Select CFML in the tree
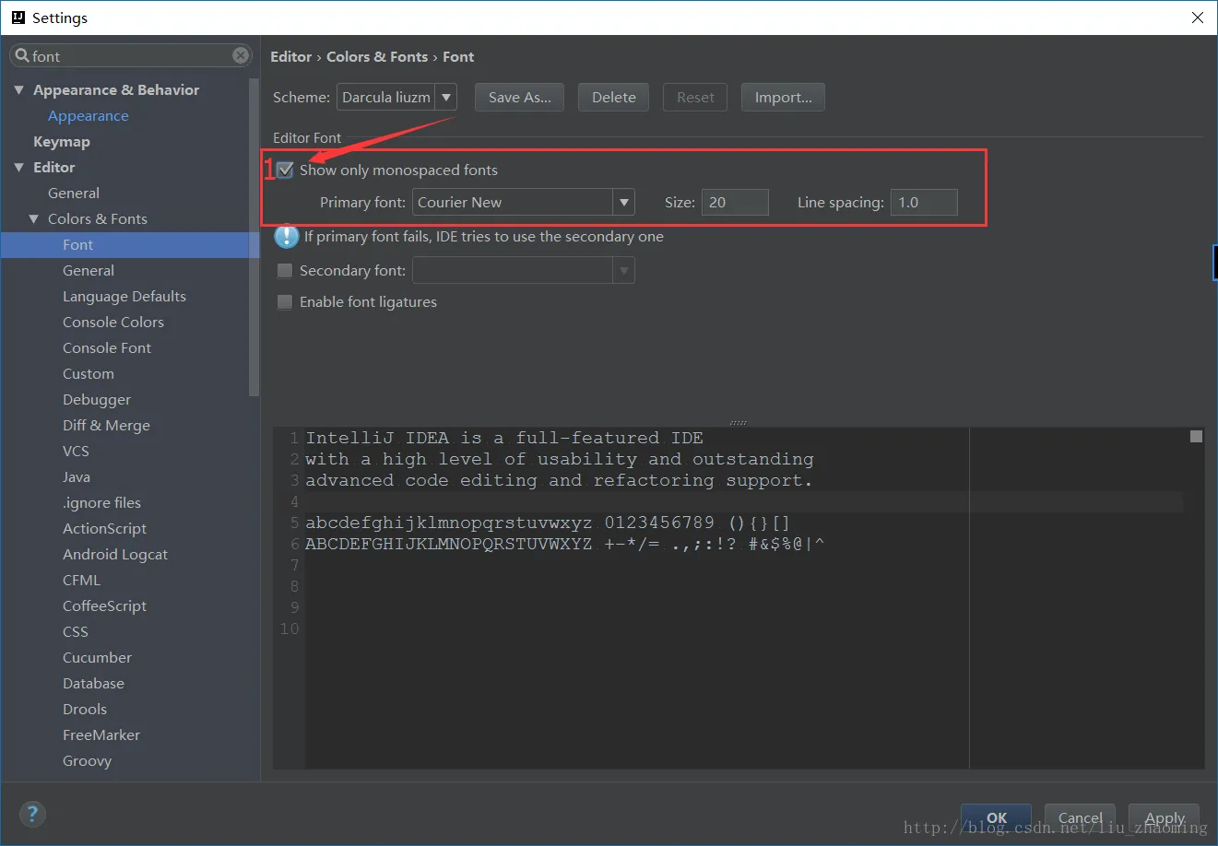 [81, 580]
